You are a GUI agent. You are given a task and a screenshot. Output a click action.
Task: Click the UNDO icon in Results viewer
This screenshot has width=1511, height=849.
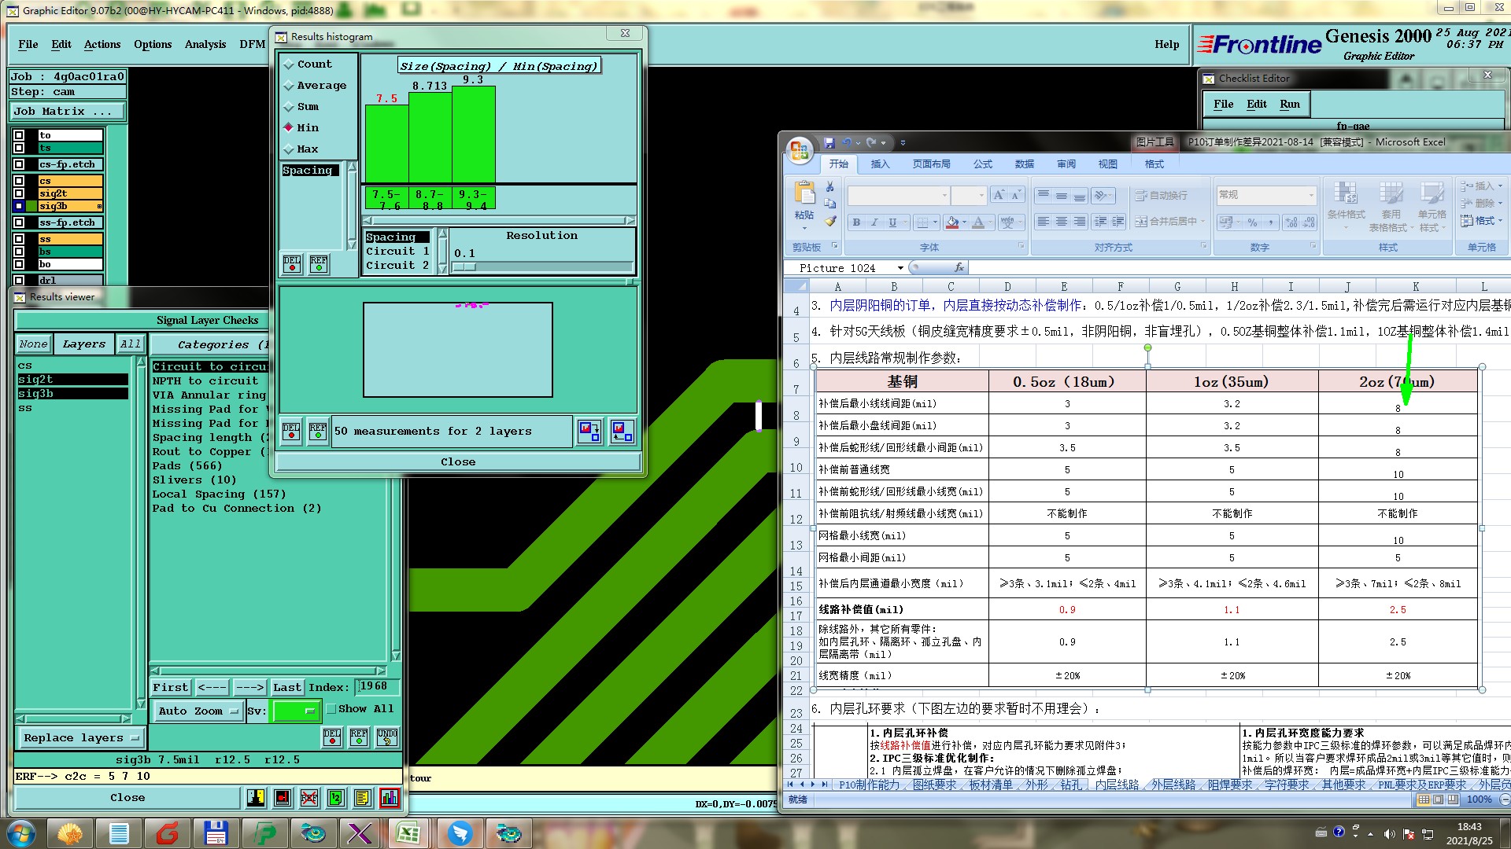387,737
